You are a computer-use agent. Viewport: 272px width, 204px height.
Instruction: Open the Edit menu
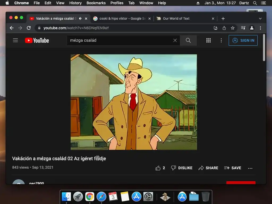48,3
